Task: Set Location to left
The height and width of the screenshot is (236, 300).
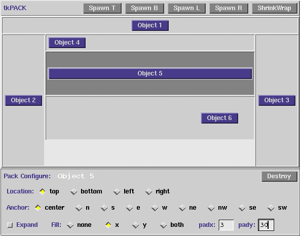Action: 124,191
